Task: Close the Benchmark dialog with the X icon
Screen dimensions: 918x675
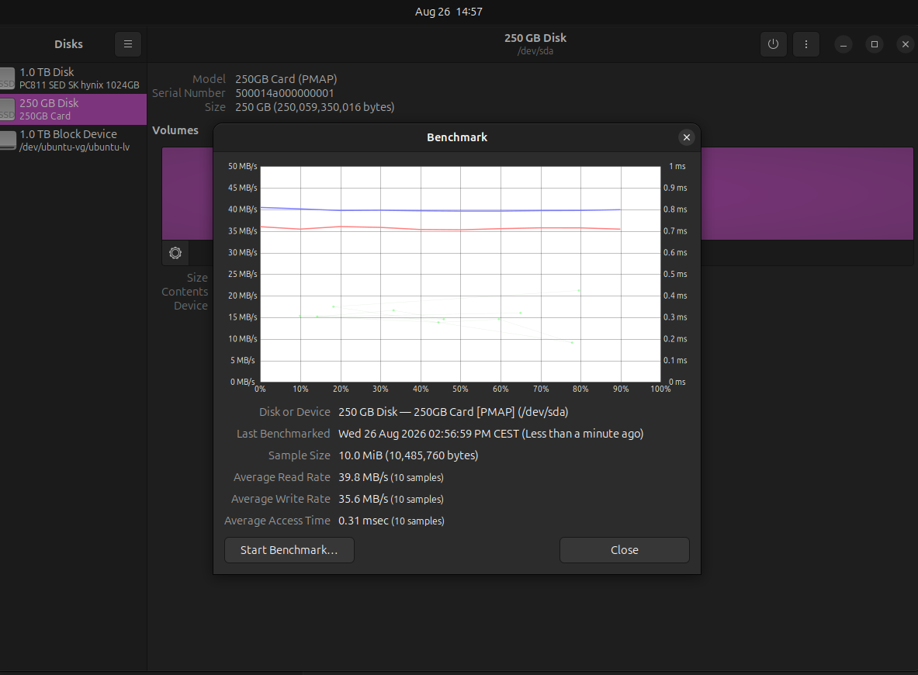Action: click(x=686, y=137)
